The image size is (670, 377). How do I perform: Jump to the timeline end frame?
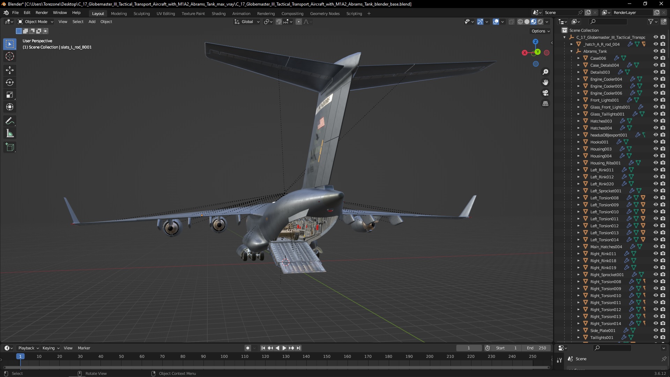[298, 348]
